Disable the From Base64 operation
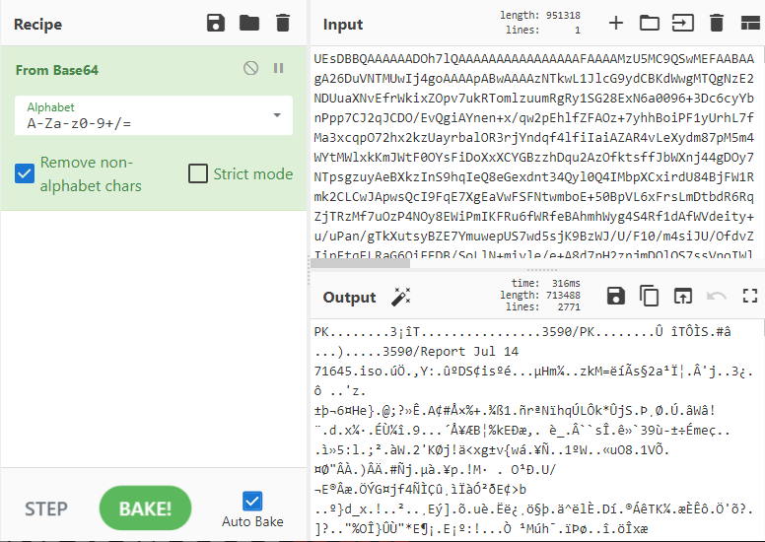Image resolution: width=765 pixels, height=542 pixels. (250, 68)
